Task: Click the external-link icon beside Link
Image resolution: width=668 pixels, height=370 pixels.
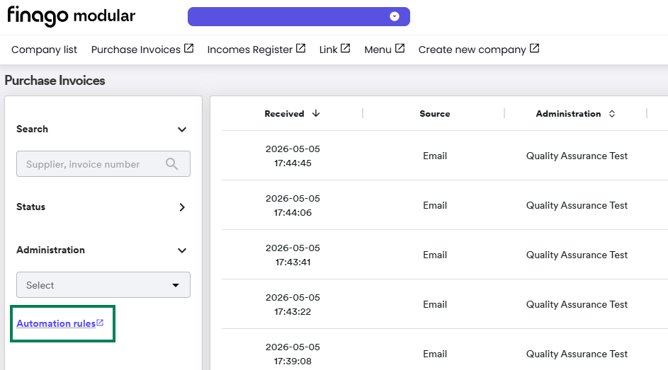Action: pos(346,49)
